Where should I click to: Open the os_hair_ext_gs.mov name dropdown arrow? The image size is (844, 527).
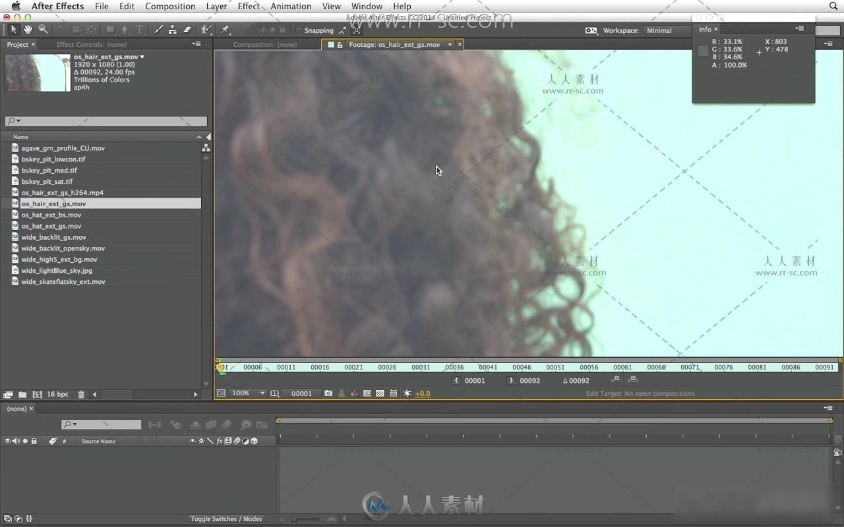pyautogui.click(x=142, y=57)
